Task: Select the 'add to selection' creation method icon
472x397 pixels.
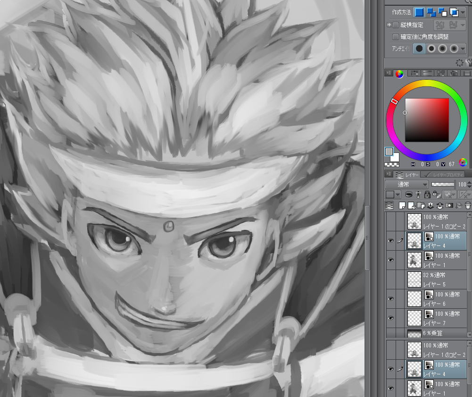Action: point(431,12)
